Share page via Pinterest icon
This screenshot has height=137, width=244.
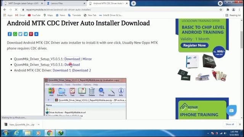(x=31, y=34)
